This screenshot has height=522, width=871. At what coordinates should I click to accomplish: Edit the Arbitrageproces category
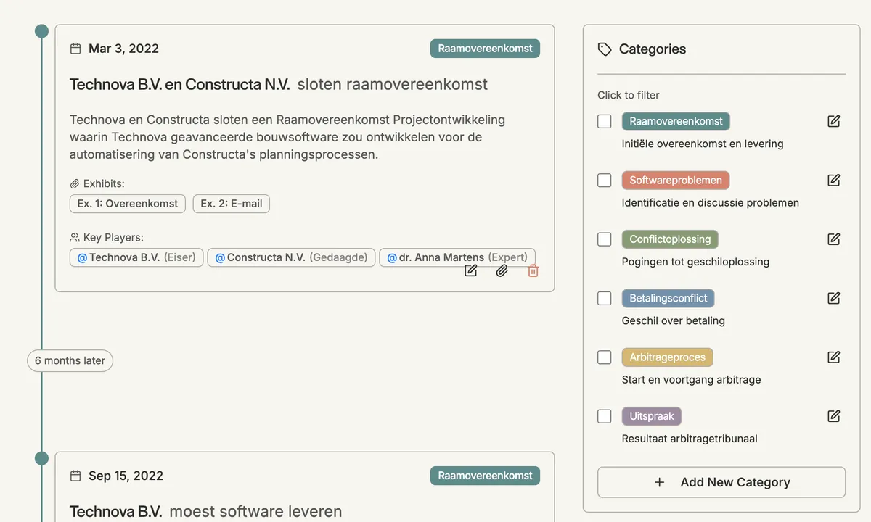(x=834, y=357)
